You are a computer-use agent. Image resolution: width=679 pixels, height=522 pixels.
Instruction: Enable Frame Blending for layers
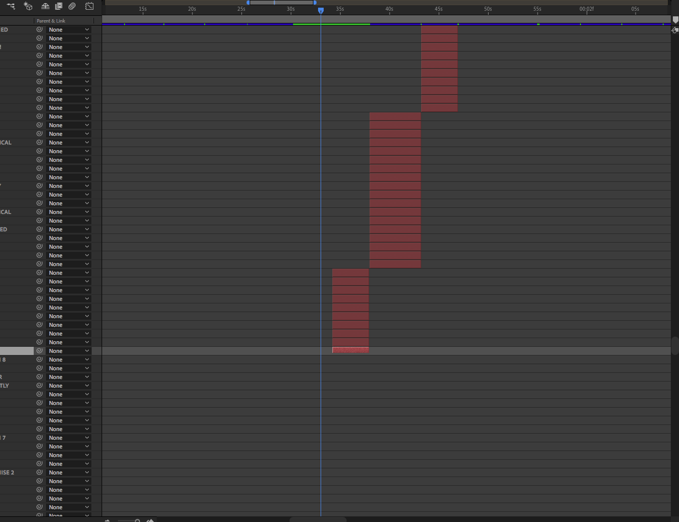click(59, 6)
